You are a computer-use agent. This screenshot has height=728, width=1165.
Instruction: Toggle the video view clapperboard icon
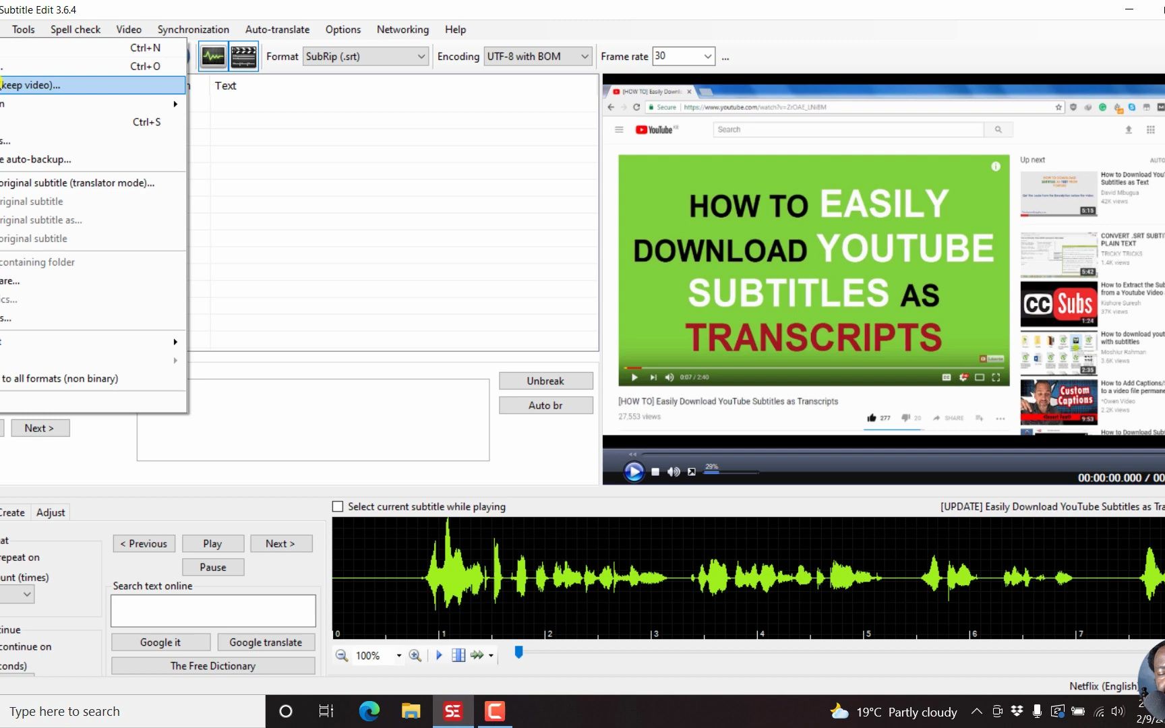tap(243, 57)
